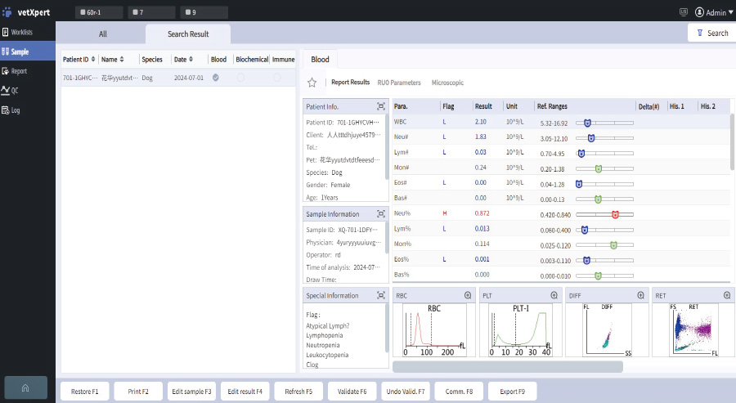Expand the Patient Info panel
Screen dimensions: 736x403
tap(381, 106)
